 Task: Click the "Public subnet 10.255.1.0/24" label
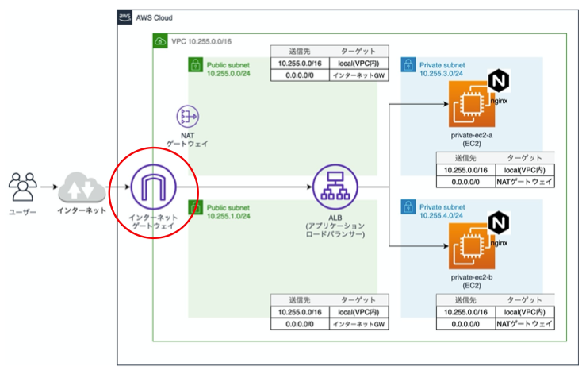click(x=228, y=212)
